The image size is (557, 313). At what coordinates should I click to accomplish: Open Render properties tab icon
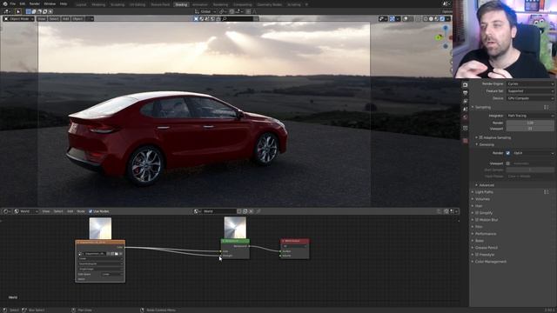coord(465,85)
